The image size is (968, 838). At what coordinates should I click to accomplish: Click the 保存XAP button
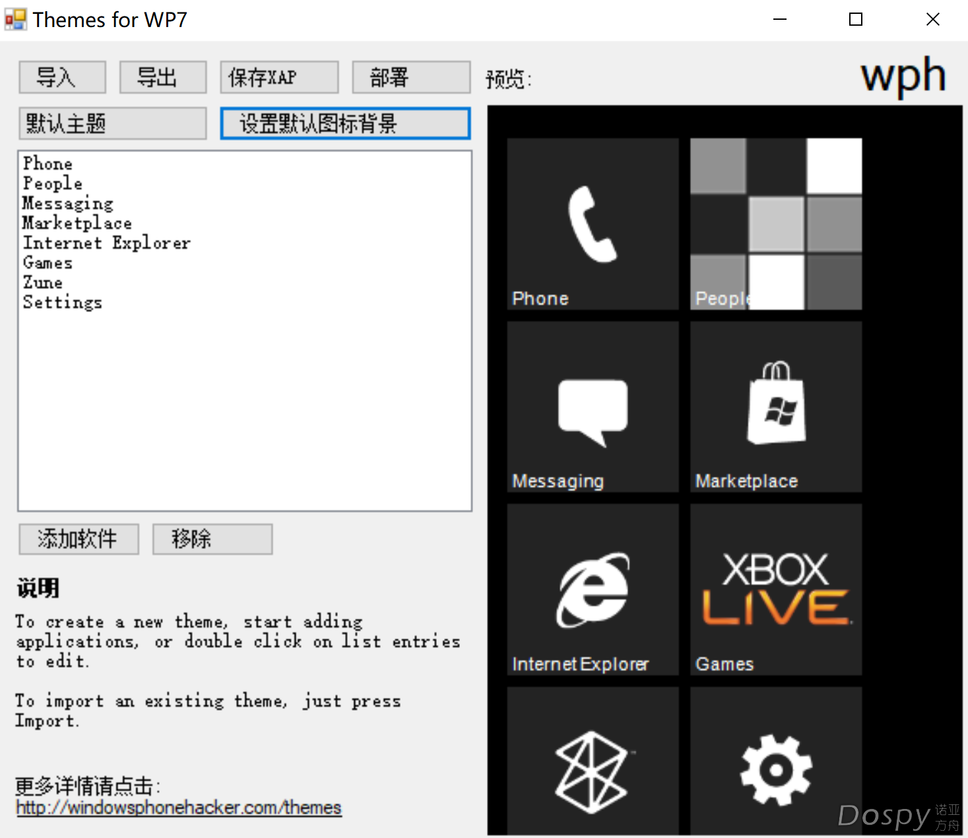click(x=279, y=77)
